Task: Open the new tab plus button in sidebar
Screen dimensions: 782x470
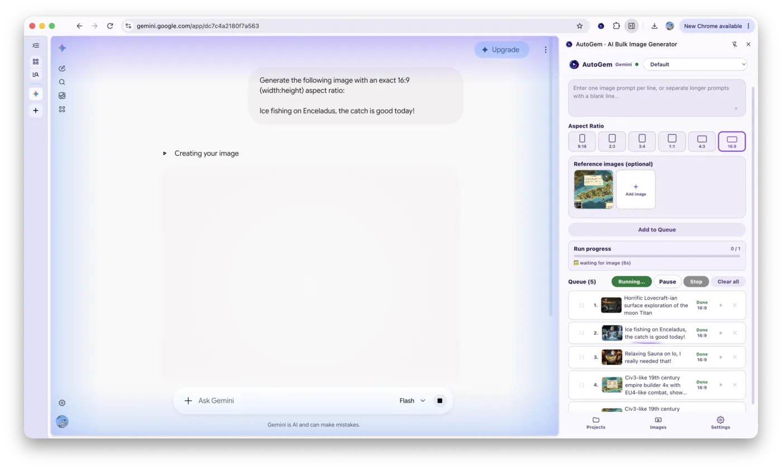Action: 36,111
